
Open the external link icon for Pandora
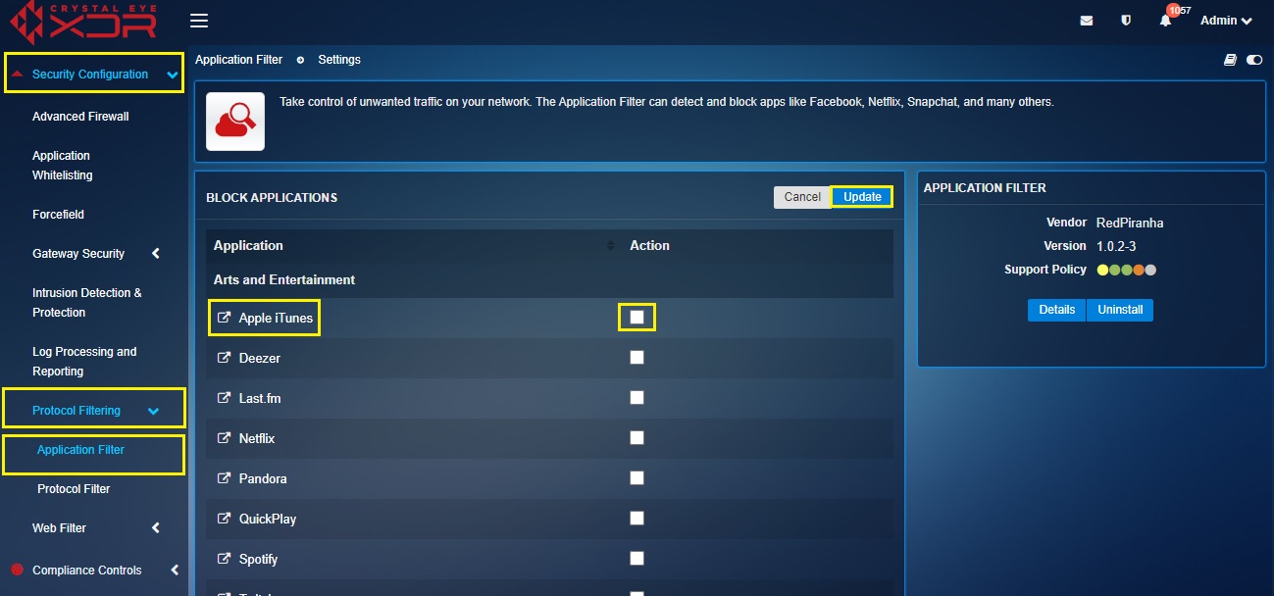224,478
